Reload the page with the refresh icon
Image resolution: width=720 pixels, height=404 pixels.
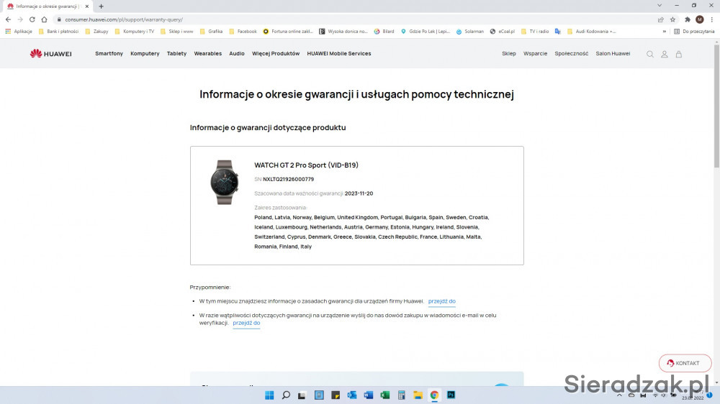(x=32, y=19)
